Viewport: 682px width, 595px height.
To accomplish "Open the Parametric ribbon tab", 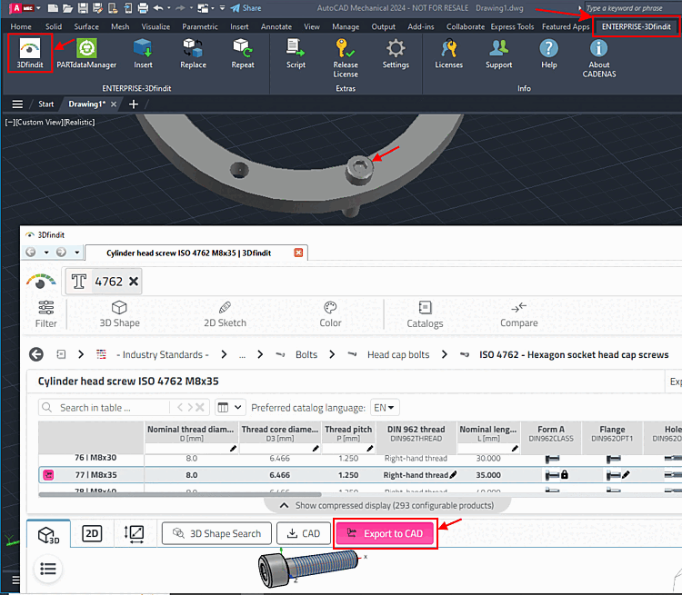I will [x=200, y=26].
